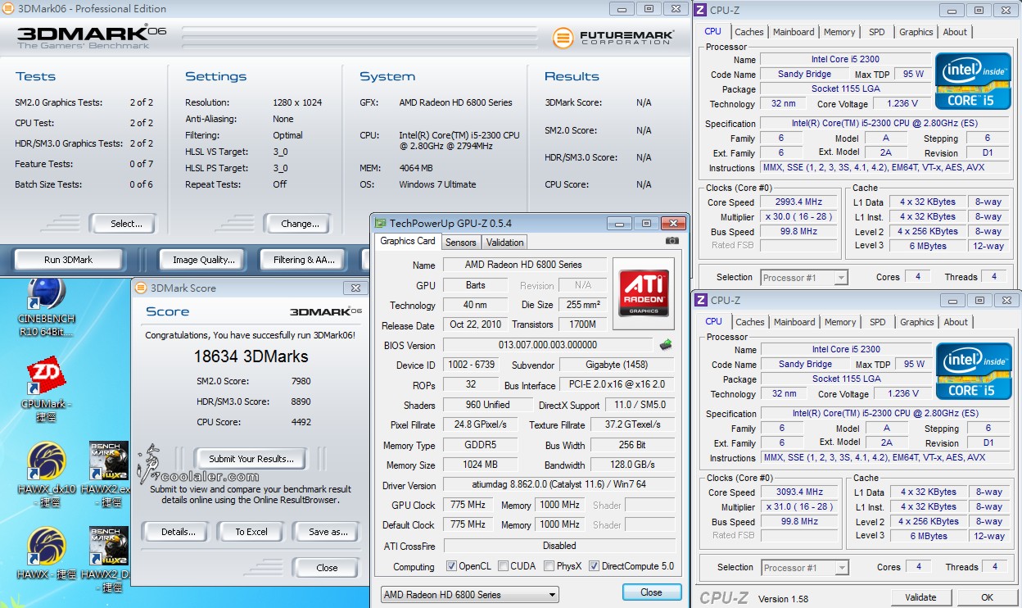The image size is (1022, 608).
Task: Click Intel Core i5 logo in 2993.4 MHz CPU-Z
Action: tap(972, 80)
